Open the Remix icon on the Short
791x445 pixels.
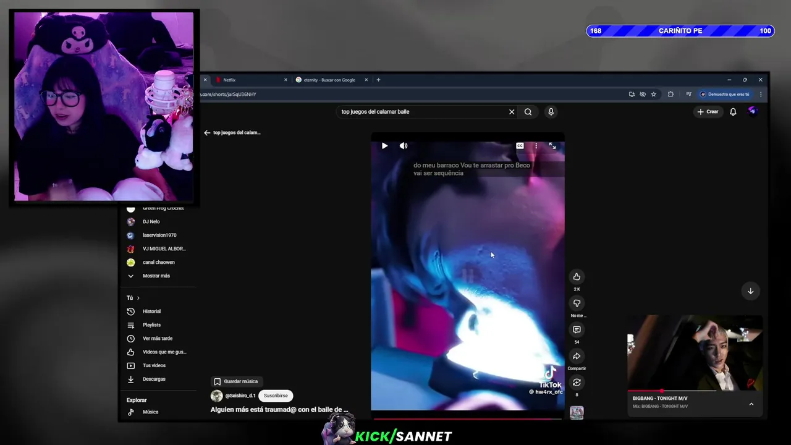pos(577,383)
